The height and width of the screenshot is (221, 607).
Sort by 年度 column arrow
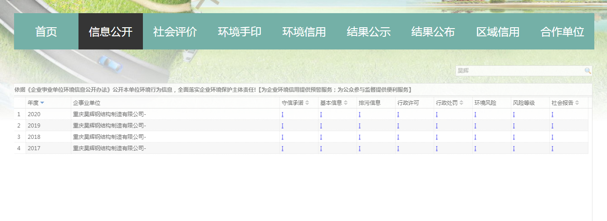click(42, 103)
